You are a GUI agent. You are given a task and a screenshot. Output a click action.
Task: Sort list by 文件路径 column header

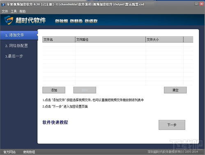point(111,39)
